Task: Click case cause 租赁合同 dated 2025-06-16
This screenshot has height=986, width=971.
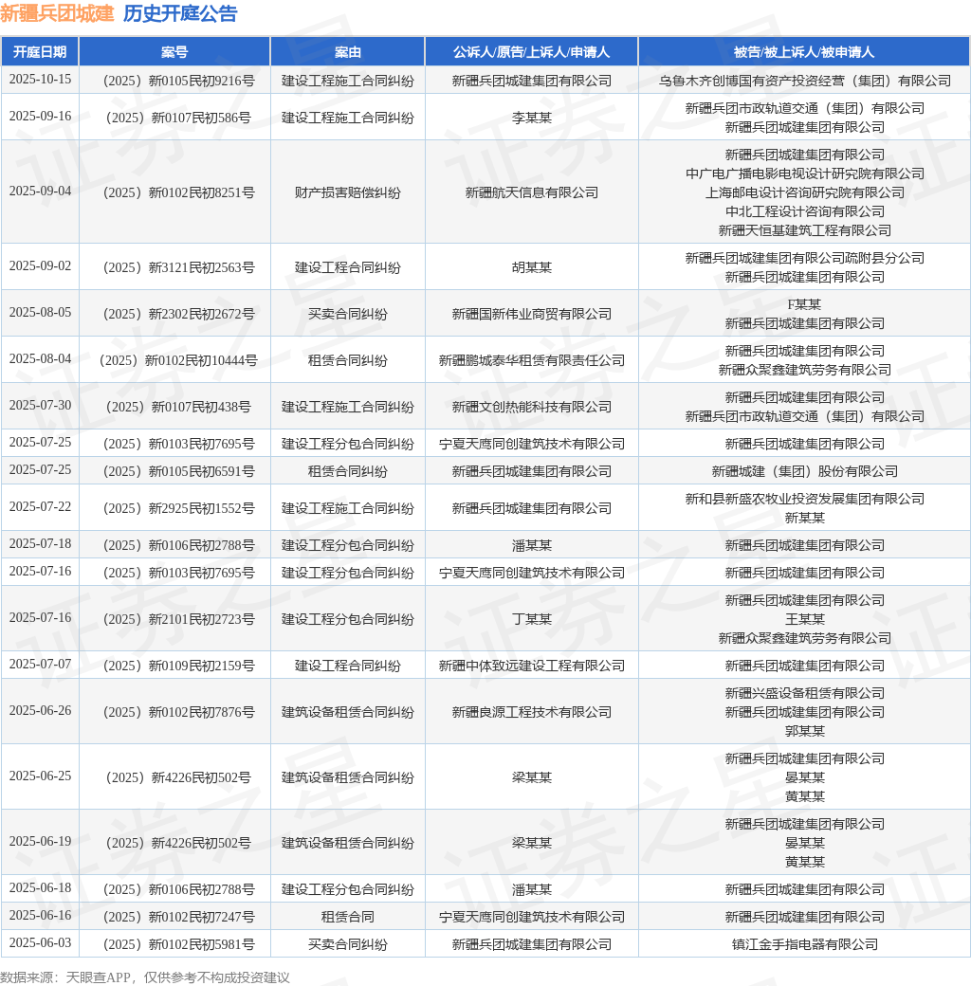Action: [x=348, y=918]
